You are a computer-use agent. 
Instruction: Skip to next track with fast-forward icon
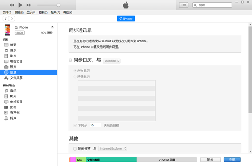(29, 5)
